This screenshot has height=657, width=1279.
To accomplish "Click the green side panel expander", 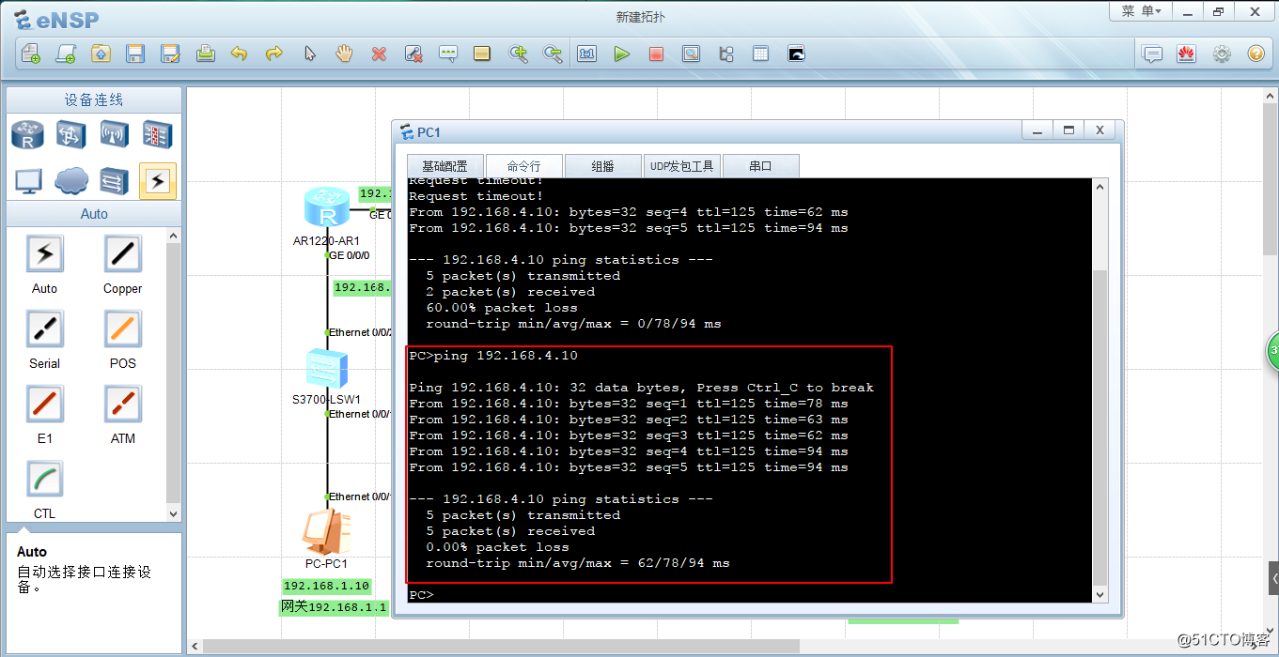I will (1273, 350).
